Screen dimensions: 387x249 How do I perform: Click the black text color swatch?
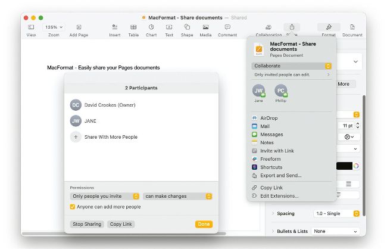344,166
